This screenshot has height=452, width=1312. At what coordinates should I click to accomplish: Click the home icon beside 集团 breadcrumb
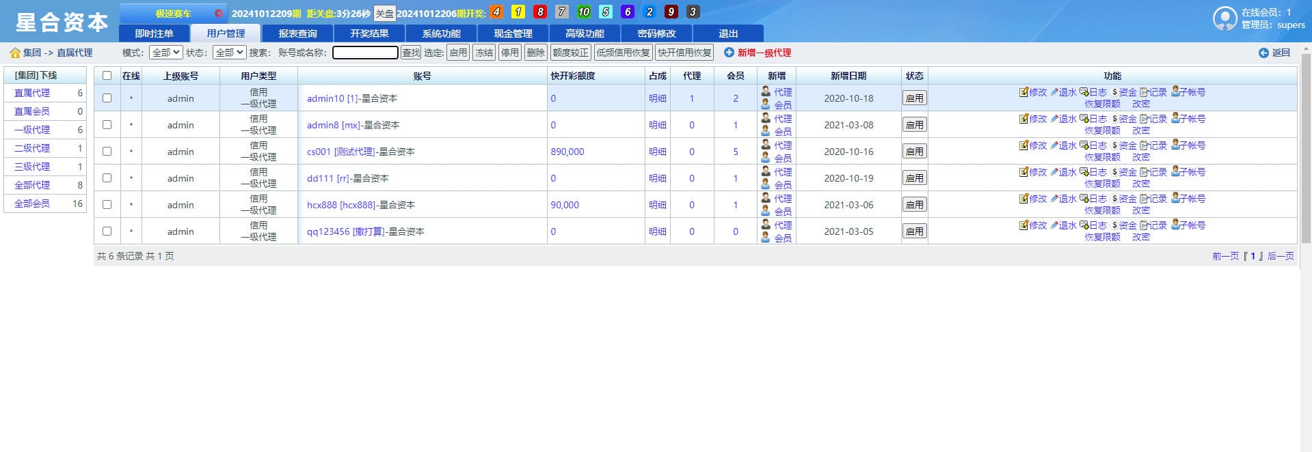tap(14, 53)
